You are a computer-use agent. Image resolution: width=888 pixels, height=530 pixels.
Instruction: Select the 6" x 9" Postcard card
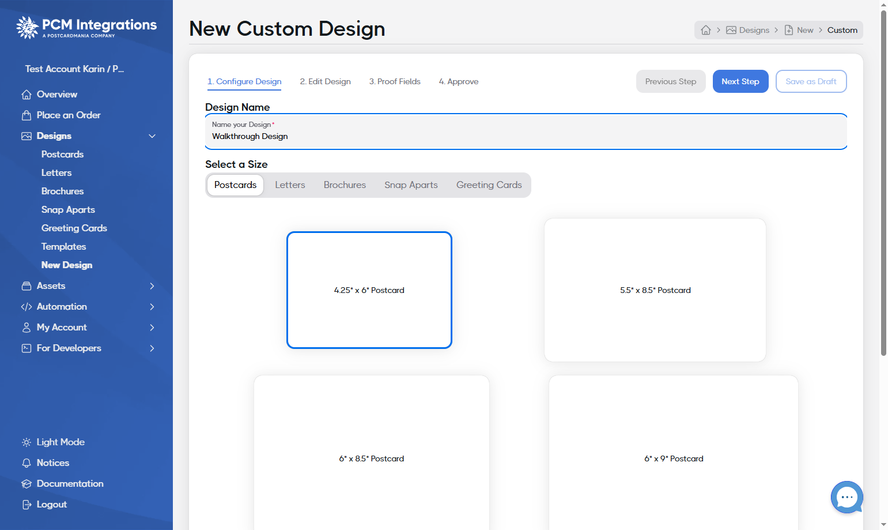point(674,453)
